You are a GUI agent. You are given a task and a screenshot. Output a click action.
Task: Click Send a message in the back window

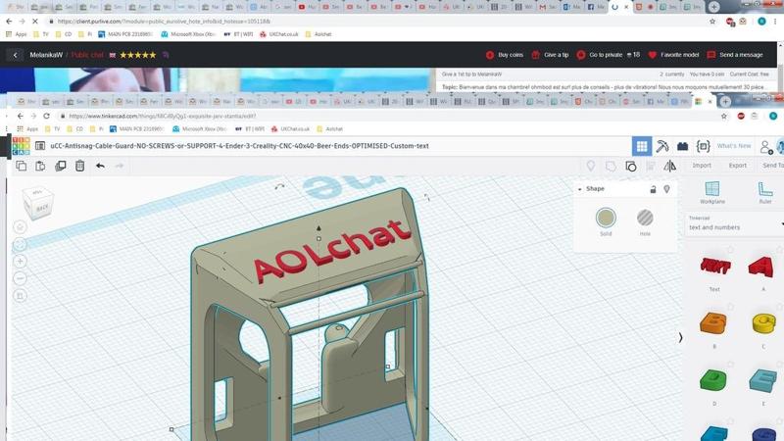click(x=735, y=55)
